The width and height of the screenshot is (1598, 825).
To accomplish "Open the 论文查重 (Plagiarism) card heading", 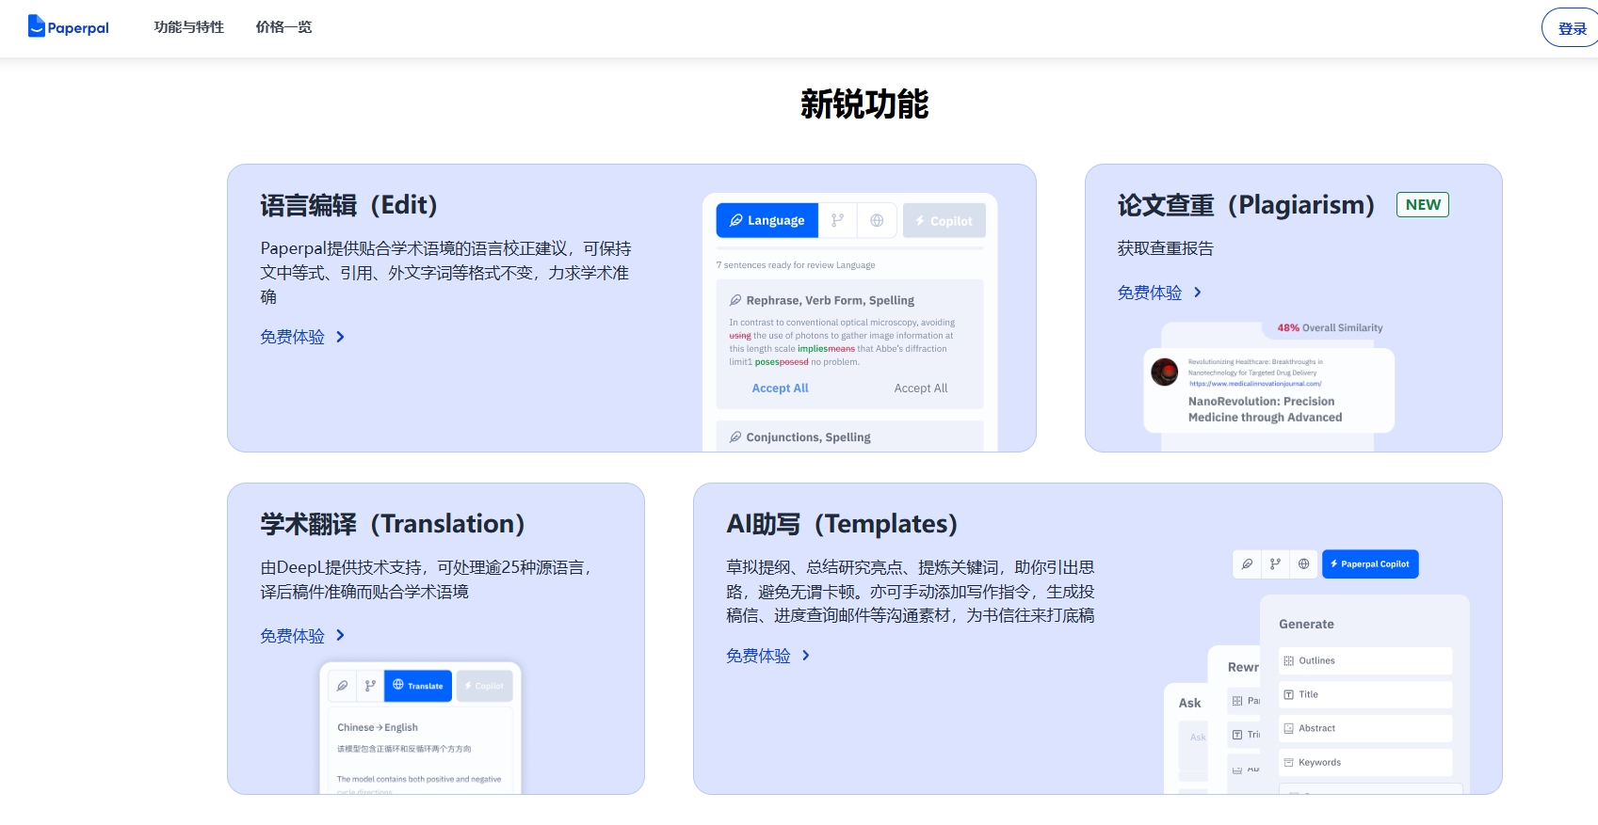I will click(x=1246, y=205).
